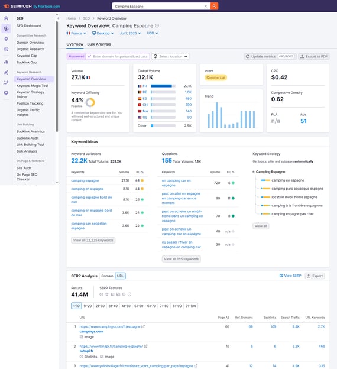Click the View SERP link
The width and height of the screenshot is (337, 369).
tap(290, 276)
